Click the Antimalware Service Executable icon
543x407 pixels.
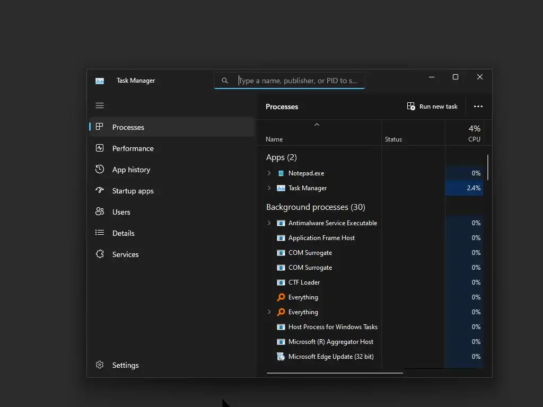(281, 223)
